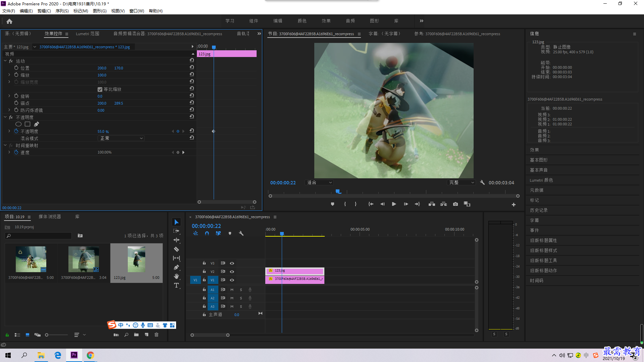Click the Lift button

coord(432,204)
